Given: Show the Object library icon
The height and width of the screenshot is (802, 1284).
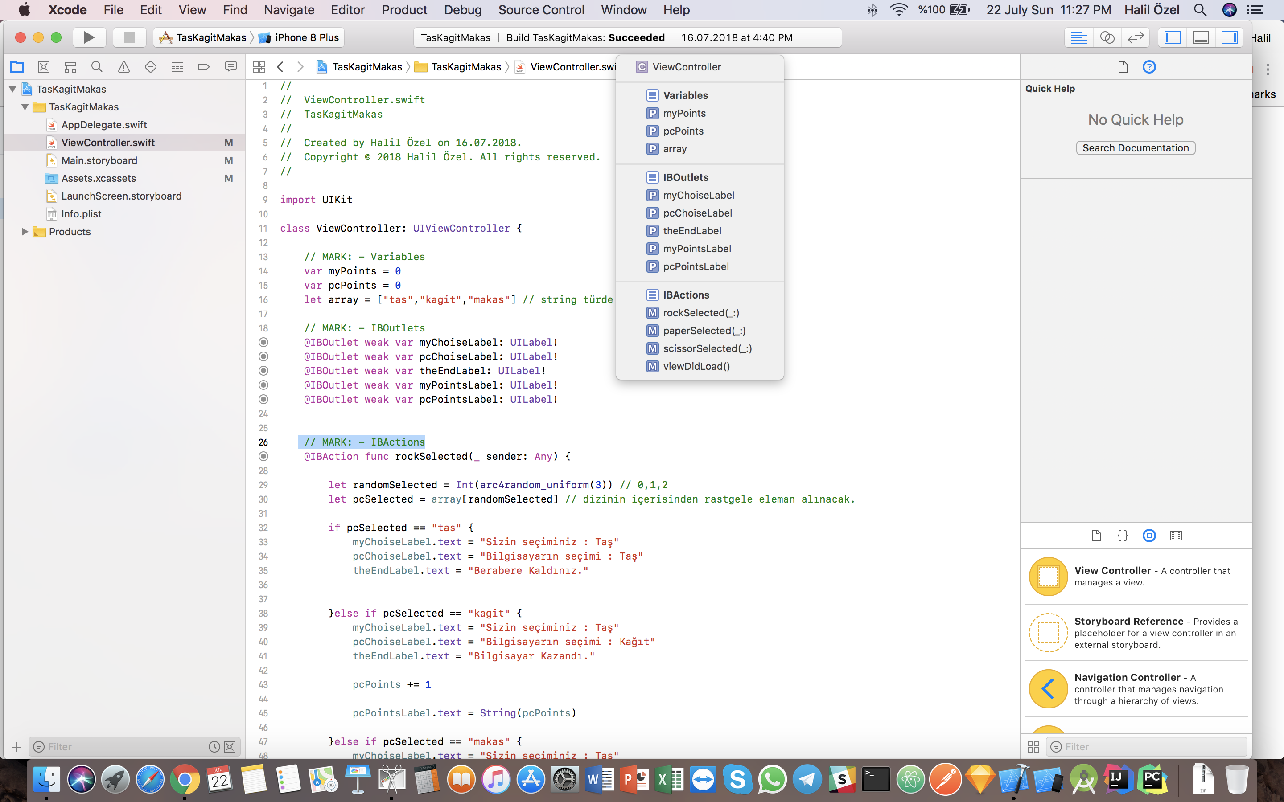Looking at the screenshot, I should pos(1149,536).
